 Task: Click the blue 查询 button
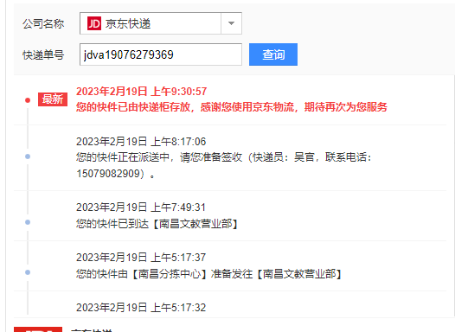point(273,54)
